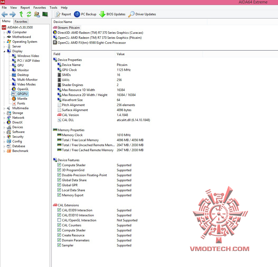Click BIOS Updates in the toolbar
This screenshot has height=267, width=278.
(112, 14)
